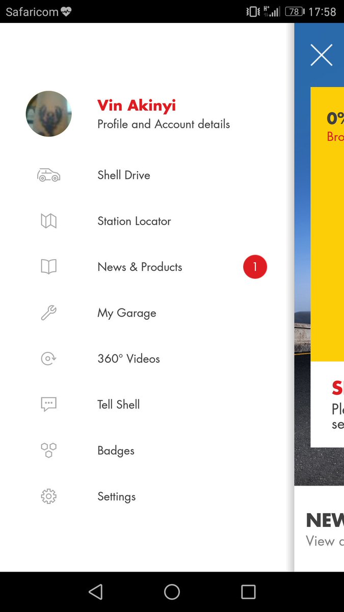Image resolution: width=344 pixels, height=612 pixels.
Task: Tap the Safaricom carrier label
Action: click(32, 12)
